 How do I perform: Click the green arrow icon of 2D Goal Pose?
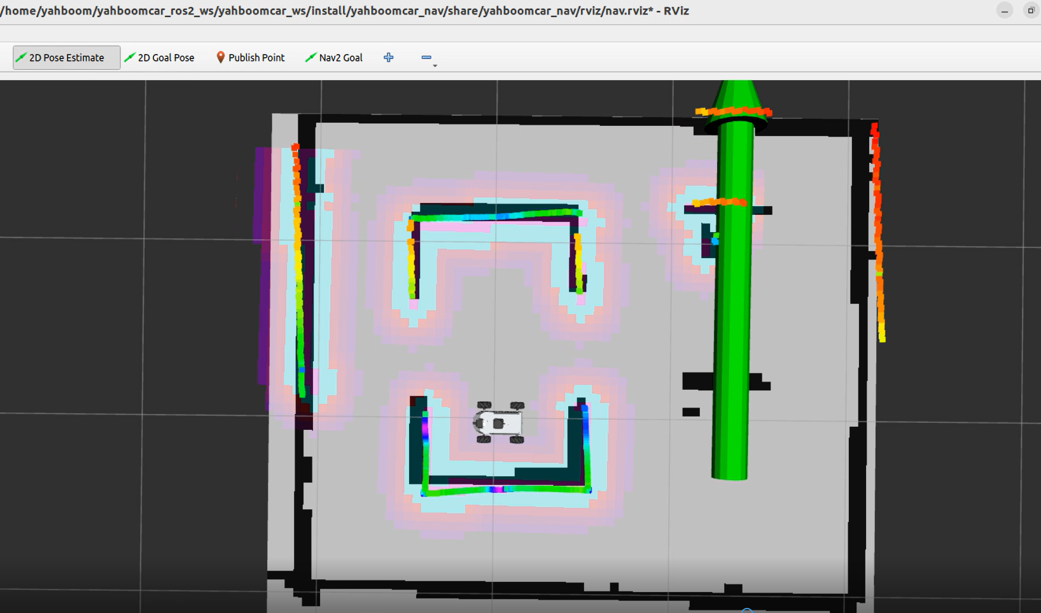point(130,58)
